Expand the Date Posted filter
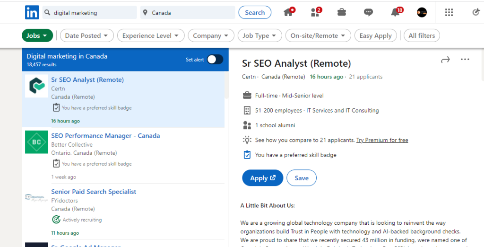This screenshot has height=247, width=484. click(x=87, y=35)
